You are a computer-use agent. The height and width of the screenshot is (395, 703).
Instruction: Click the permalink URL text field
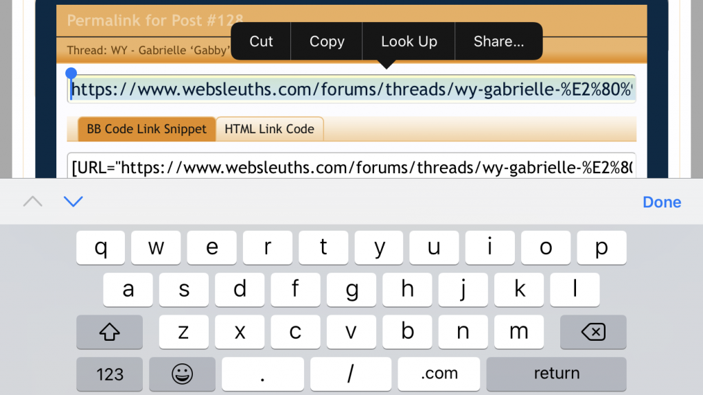pos(351,89)
